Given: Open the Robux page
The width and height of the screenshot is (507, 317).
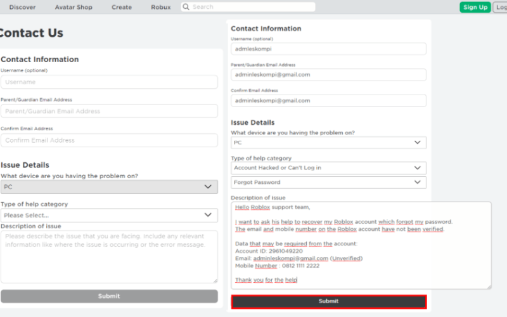Looking at the screenshot, I should (x=161, y=7).
